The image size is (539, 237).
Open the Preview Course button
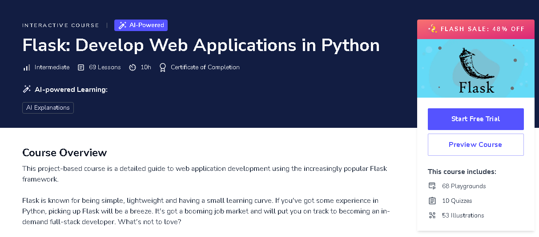[x=475, y=145]
